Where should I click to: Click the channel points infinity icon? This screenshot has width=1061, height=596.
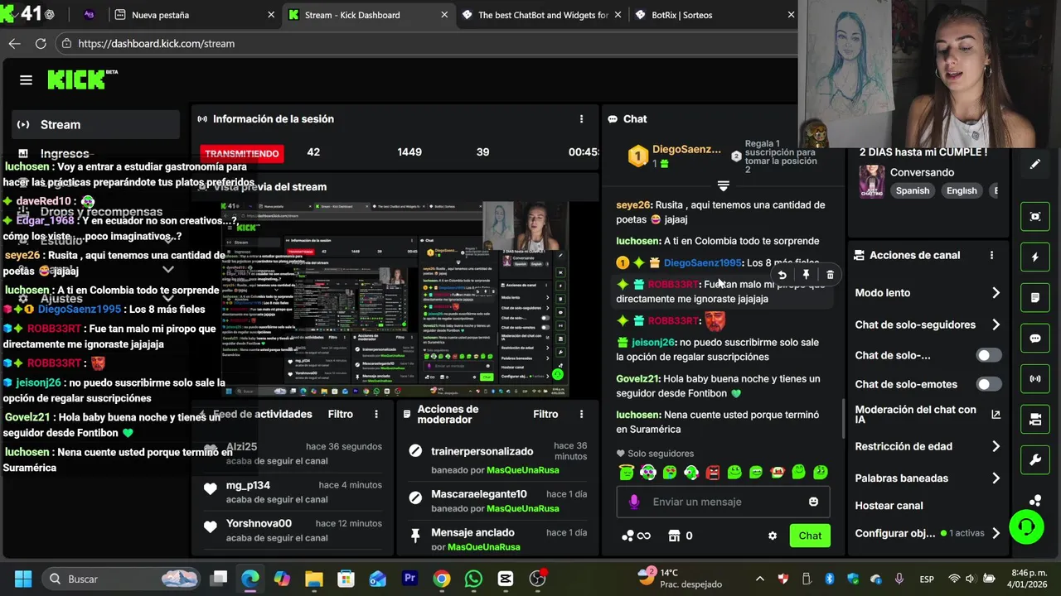point(637,536)
